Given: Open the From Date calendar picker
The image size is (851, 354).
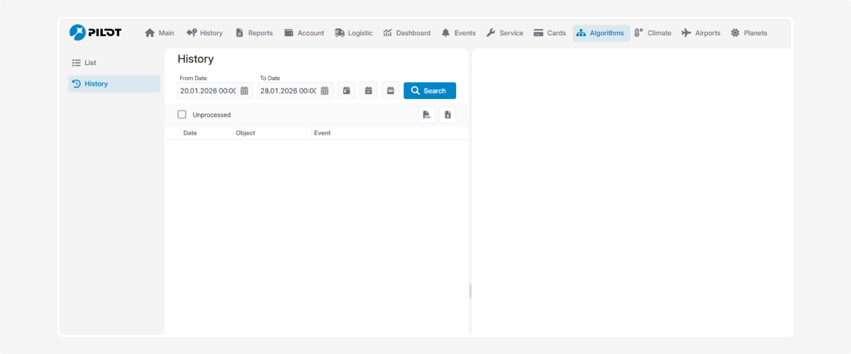Looking at the screenshot, I should pyautogui.click(x=244, y=91).
